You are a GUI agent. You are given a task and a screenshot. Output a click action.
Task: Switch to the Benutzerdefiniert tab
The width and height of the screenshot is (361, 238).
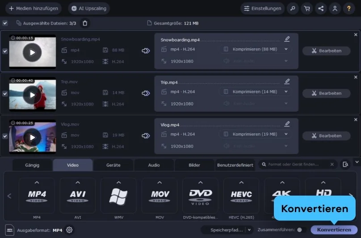[x=235, y=165]
